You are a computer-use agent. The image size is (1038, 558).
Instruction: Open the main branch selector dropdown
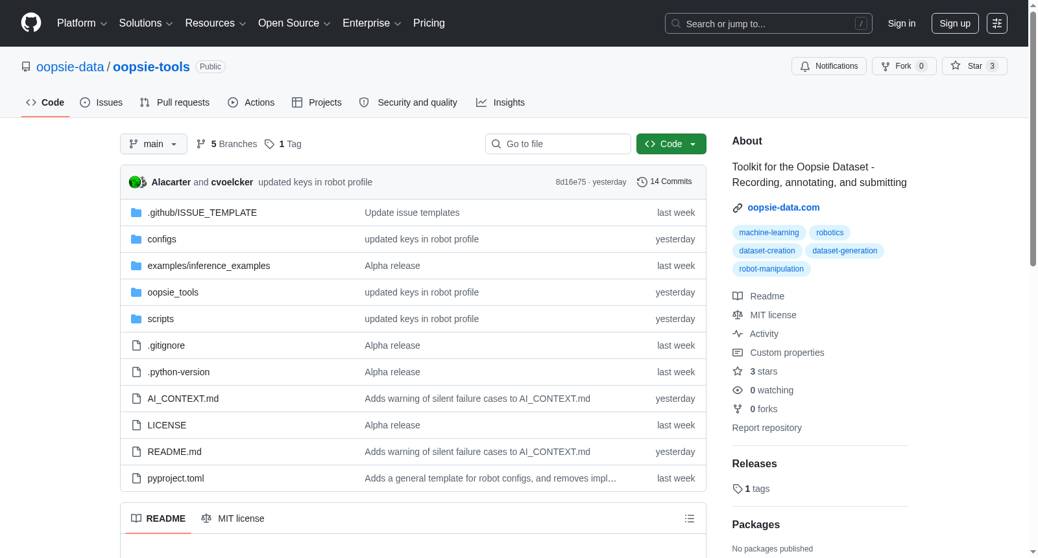tap(154, 144)
